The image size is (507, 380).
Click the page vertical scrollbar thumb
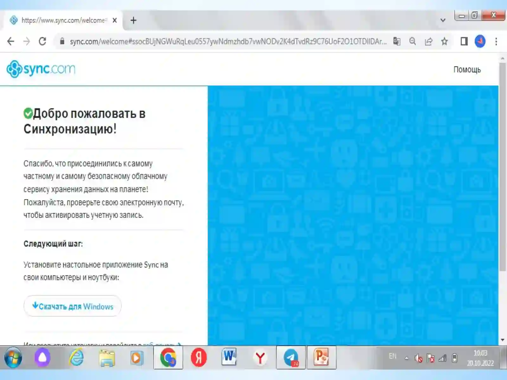coord(503,167)
